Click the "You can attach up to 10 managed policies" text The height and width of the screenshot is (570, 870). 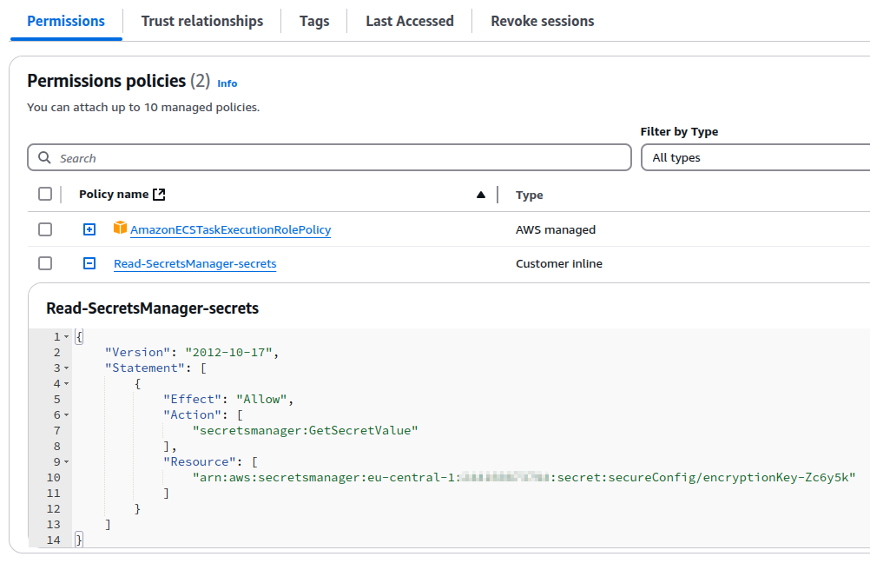[x=143, y=107]
